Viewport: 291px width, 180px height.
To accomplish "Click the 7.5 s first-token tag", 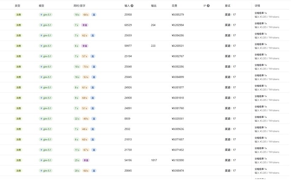I will pos(86,67).
